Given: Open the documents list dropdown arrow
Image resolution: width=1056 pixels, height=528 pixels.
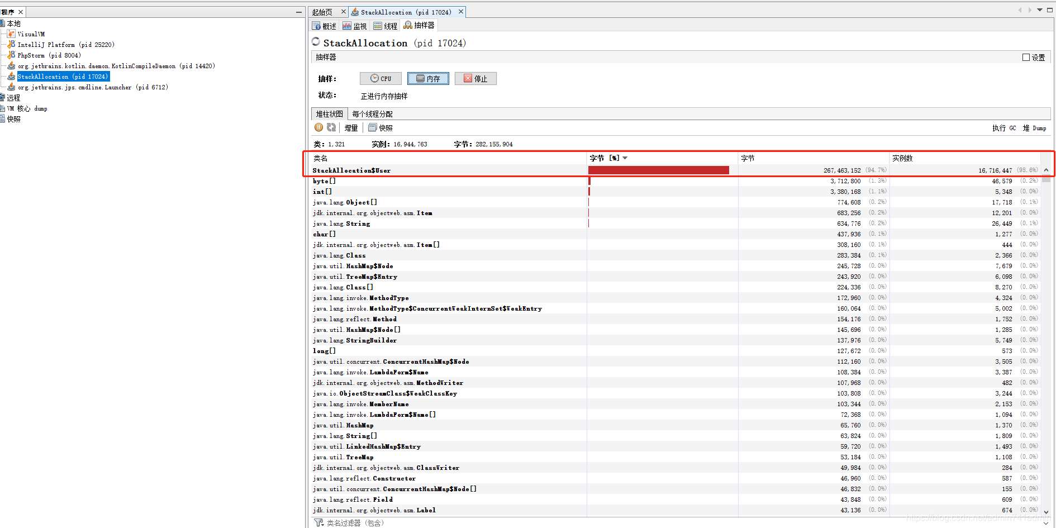Looking at the screenshot, I should point(1040,10).
